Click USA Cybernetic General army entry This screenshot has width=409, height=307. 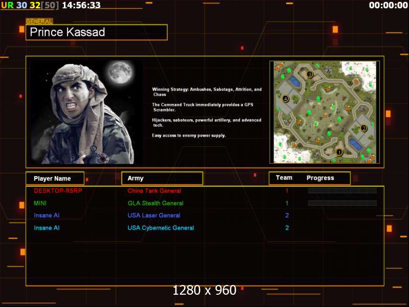(161, 228)
